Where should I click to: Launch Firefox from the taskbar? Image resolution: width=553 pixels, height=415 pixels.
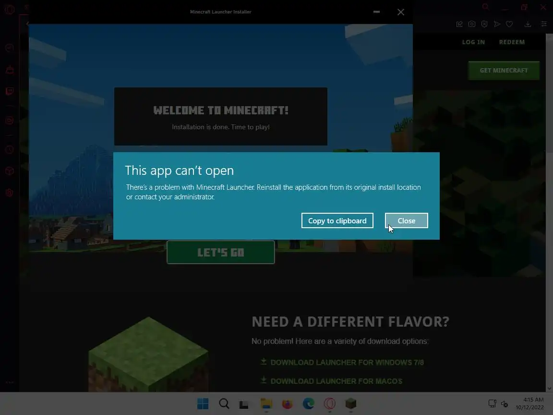[x=288, y=403]
